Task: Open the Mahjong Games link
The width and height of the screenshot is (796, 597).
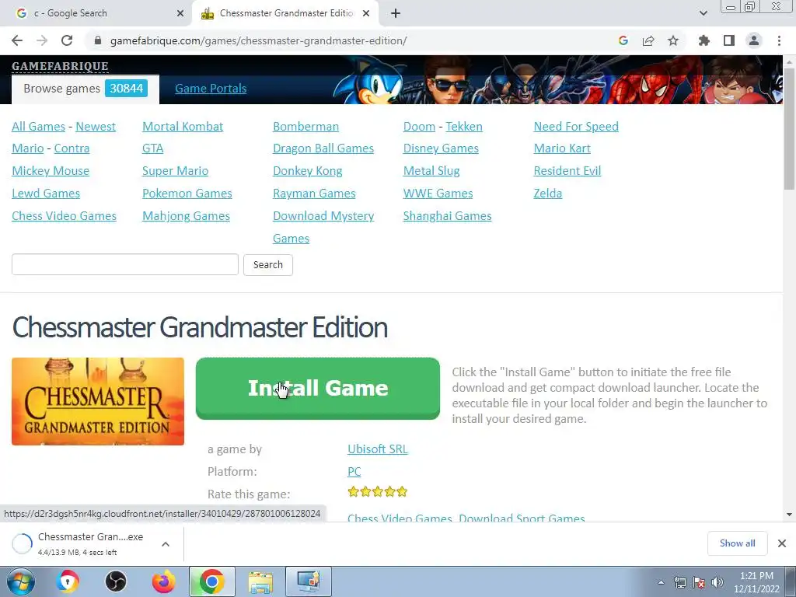Action: click(x=186, y=216)
